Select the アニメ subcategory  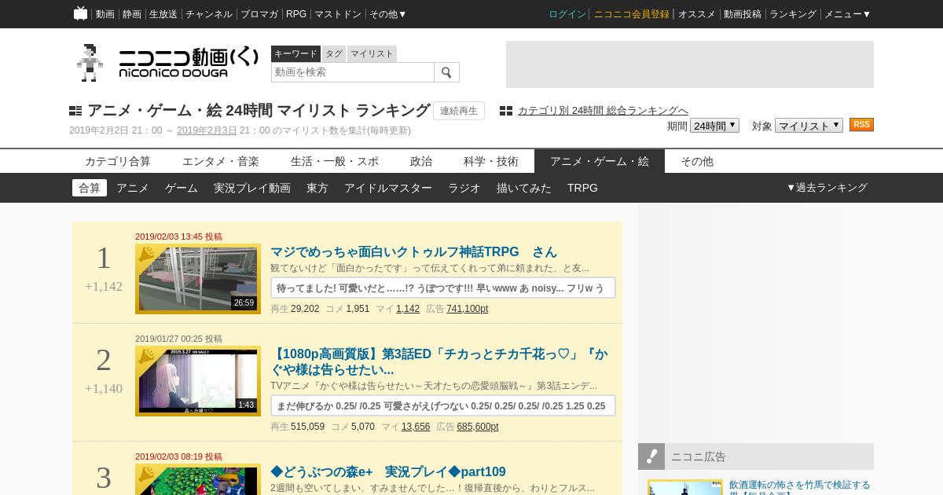pos(133,188)
